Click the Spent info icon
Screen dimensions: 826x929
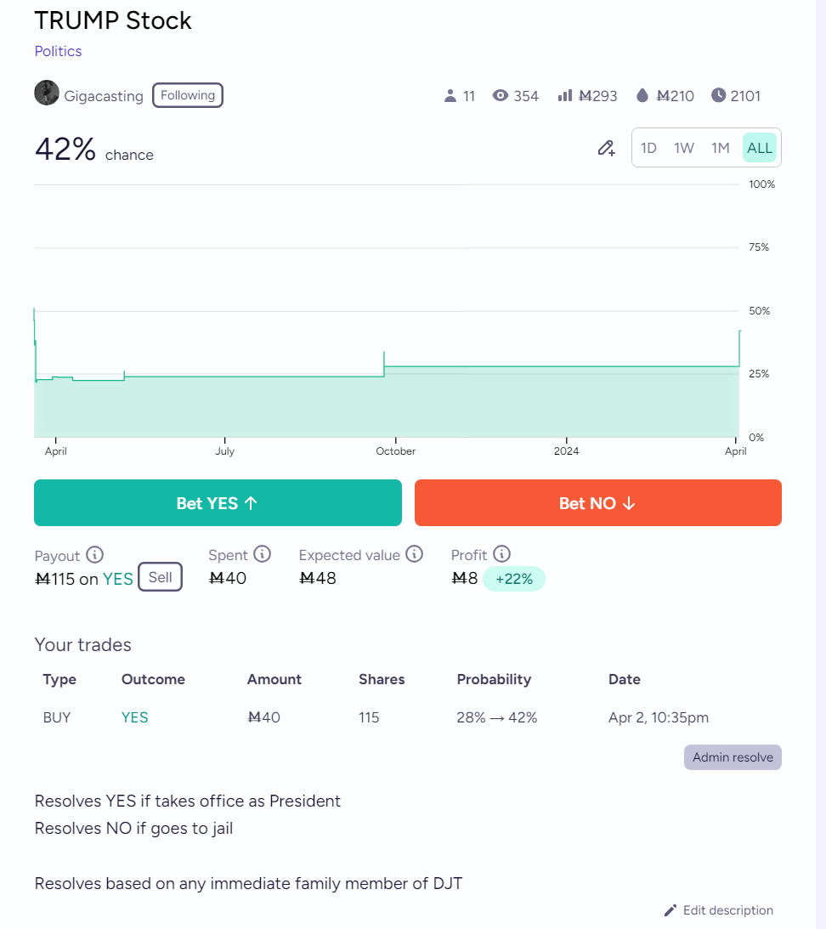point(263,554)
